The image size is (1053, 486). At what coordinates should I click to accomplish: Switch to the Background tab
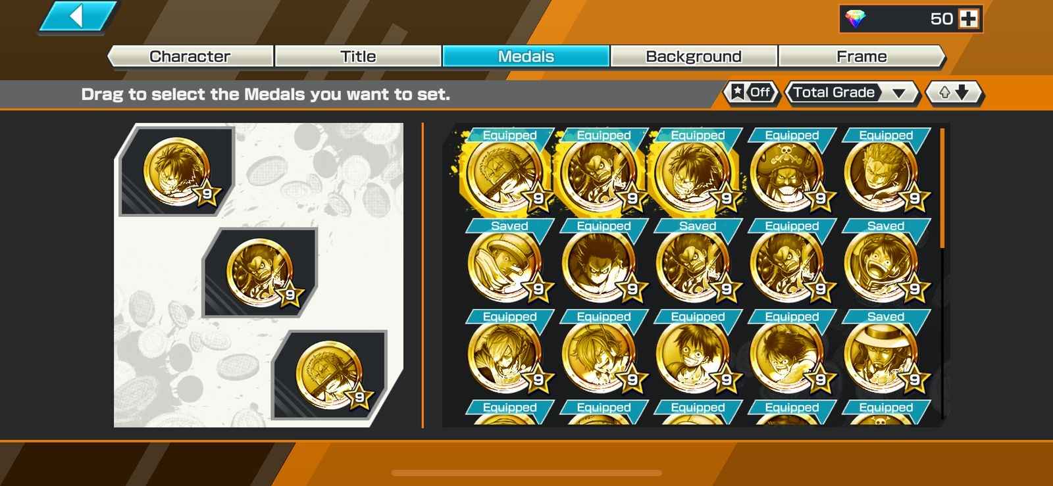tap(694, 57)
